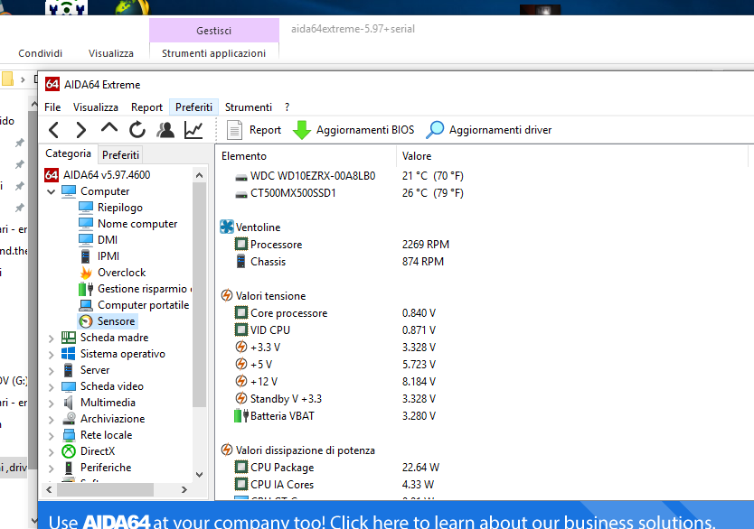
Task: Switch to the Preferiti tab in the sidebar
Action: (121, 155)
